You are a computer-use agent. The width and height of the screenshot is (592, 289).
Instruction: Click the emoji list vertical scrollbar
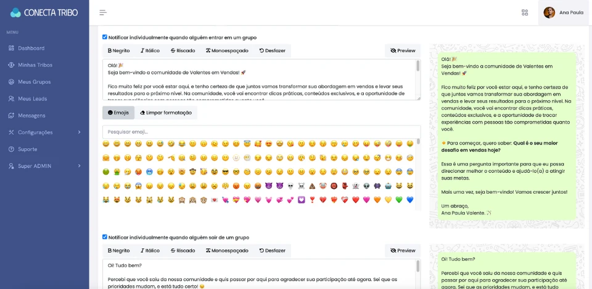coord(418,172)
